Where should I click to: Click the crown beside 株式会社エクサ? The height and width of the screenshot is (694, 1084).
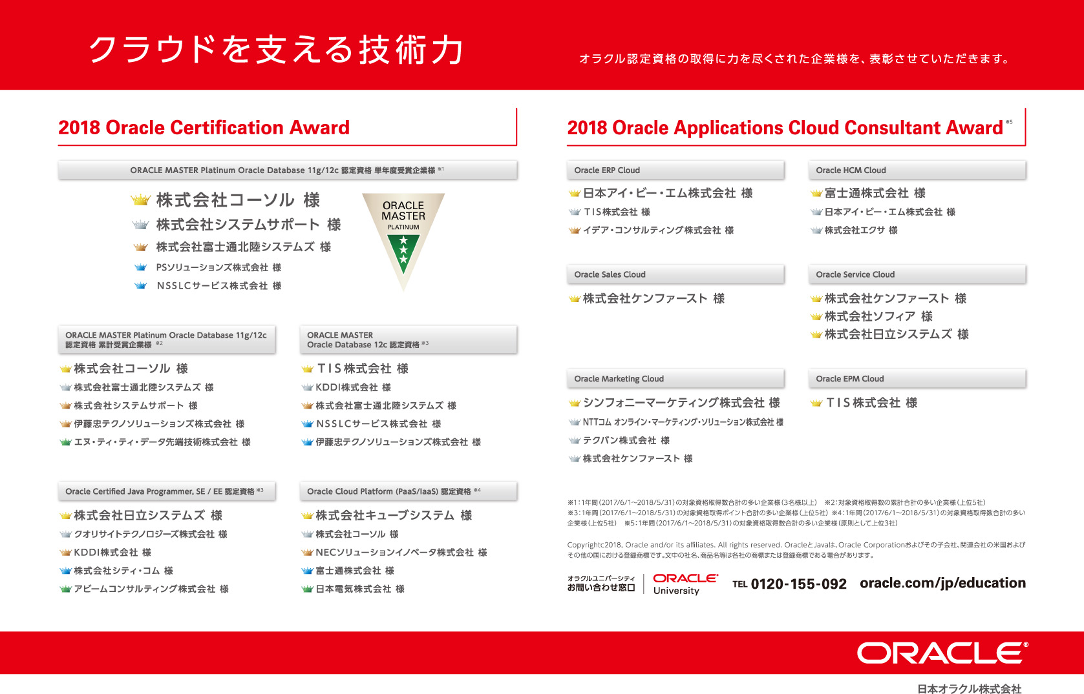click(x=816, y=230)
